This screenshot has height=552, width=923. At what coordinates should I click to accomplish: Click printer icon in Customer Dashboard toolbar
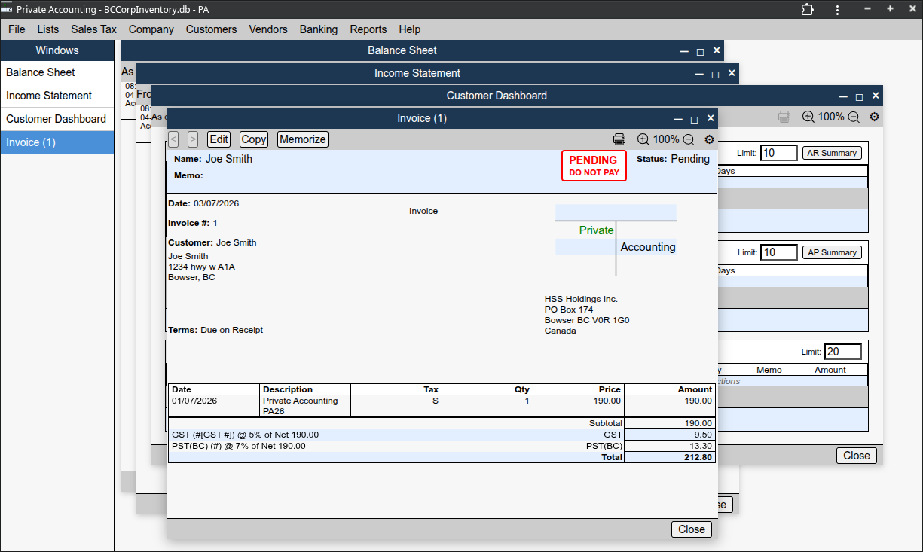pyautogui.click(x=784, y=117)
